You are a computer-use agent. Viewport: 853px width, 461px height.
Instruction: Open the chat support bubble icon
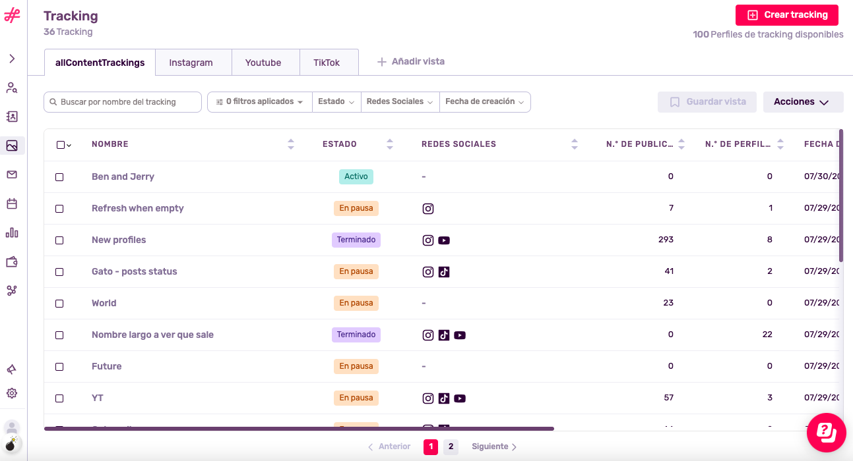point(826,432)
